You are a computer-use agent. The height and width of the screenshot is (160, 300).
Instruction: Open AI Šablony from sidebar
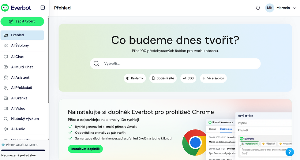(x=22, y=45)
